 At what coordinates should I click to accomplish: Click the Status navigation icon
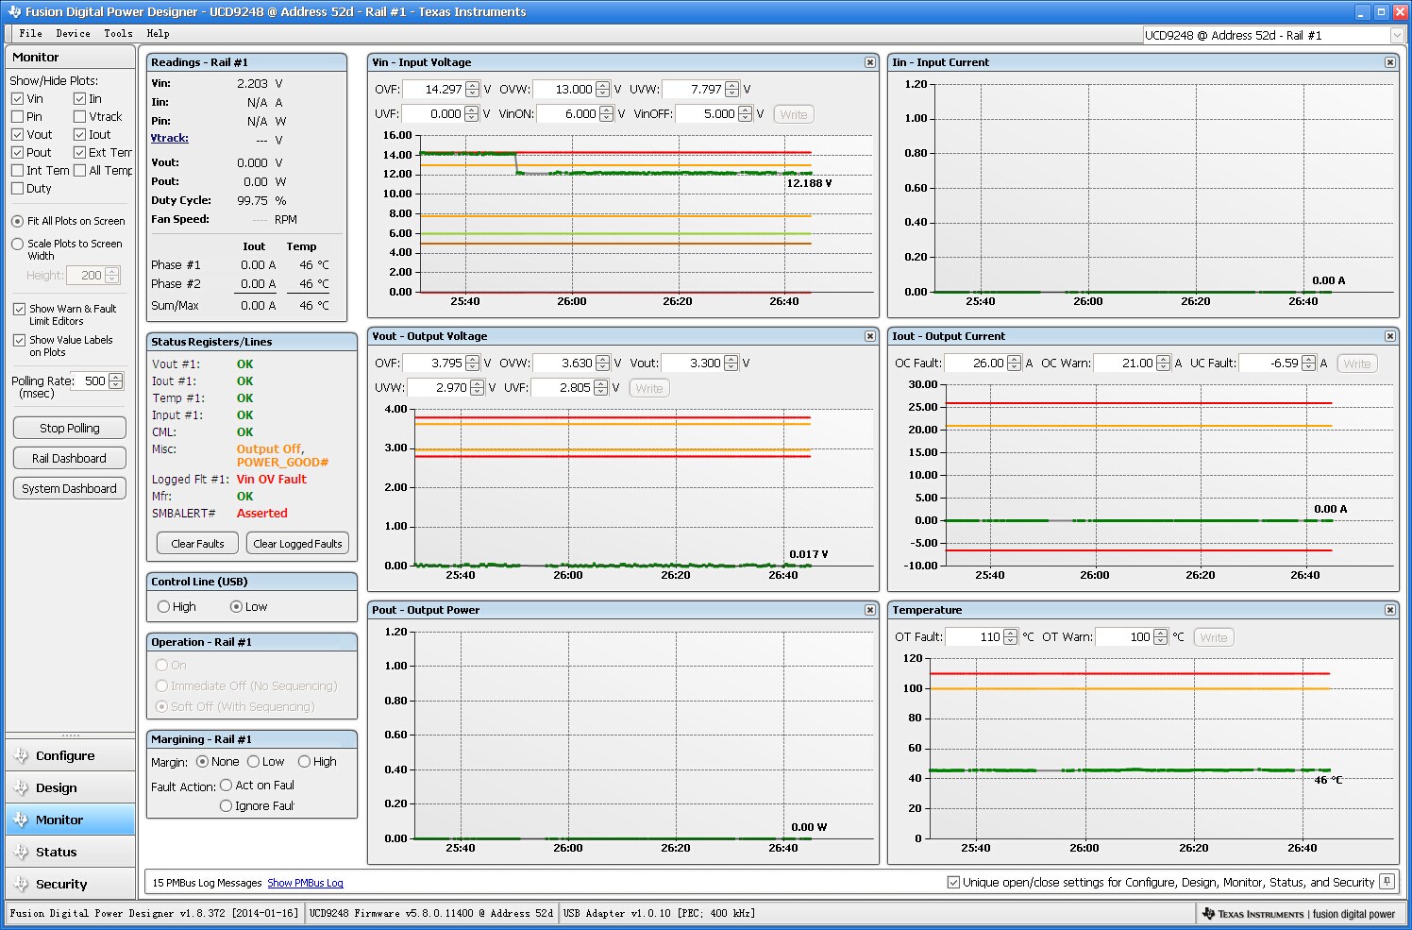[x=21, y=853]
